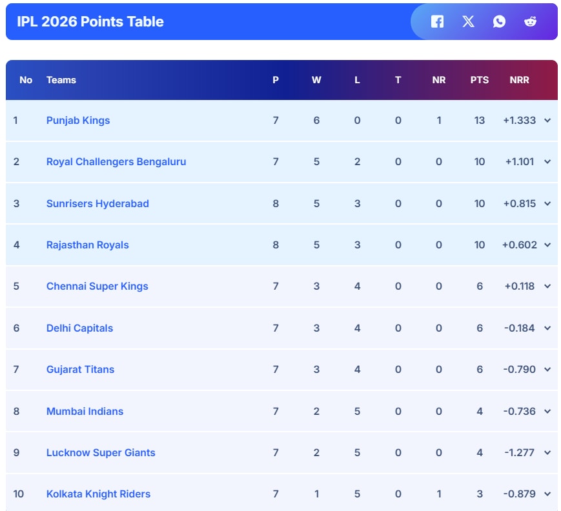Click the Mumbai Indians team name
The width and height of the screenshot is (561, 511).
point(85,411)
